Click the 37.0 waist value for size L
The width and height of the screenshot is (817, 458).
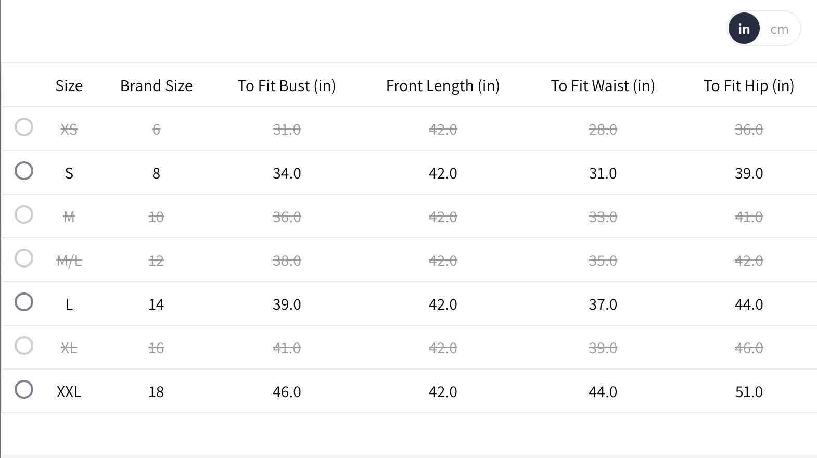click(603, 304)
